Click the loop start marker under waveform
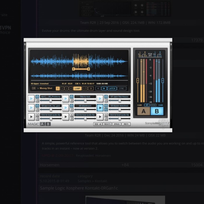The height and width of the screenshot is (204, 204). point(73,69)
